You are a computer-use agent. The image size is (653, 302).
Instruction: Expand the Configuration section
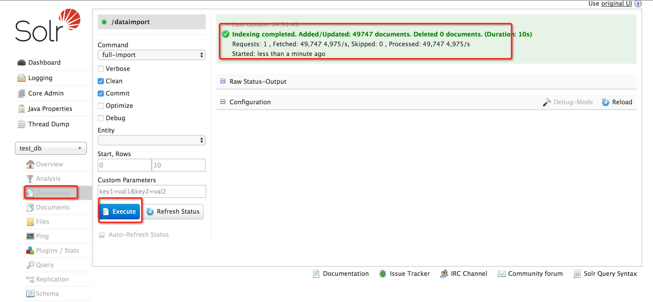tap(222, 101)
